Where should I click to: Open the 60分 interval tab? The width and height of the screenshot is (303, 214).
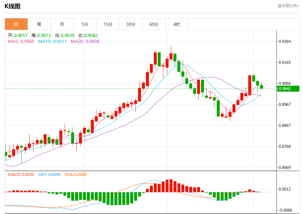tap(154, 24)
